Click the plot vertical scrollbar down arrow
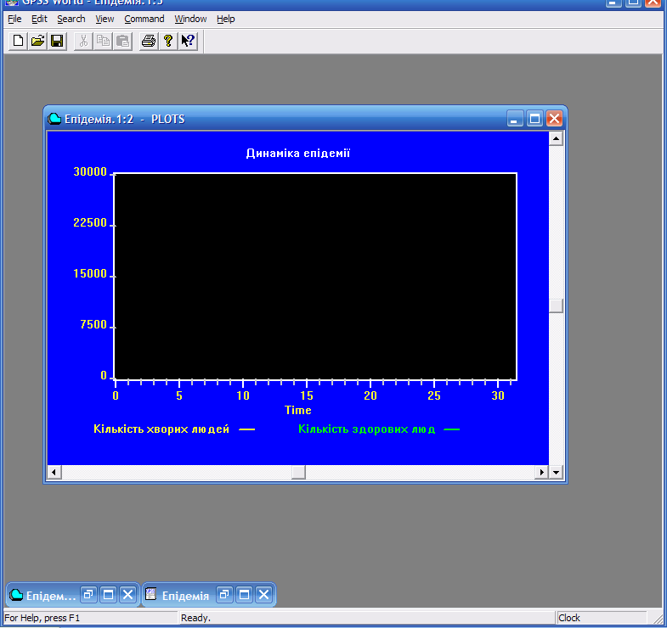The image size is (667, 628). pos(556,472)
